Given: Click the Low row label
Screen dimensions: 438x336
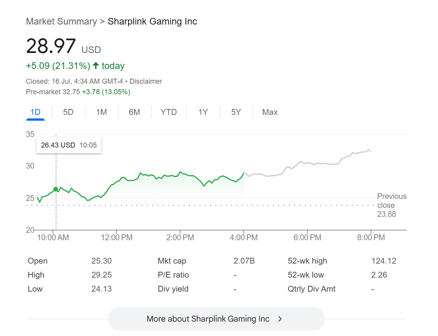Looking at the screenshot, I should click(x=35, y=289).
